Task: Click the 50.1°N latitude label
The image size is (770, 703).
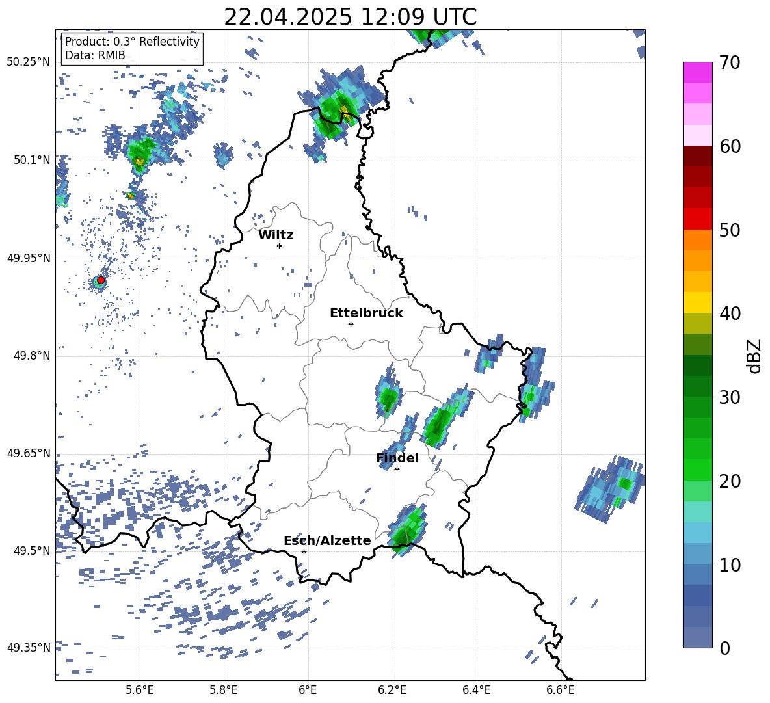Action: pyautogui.click(x=31, y=159)
